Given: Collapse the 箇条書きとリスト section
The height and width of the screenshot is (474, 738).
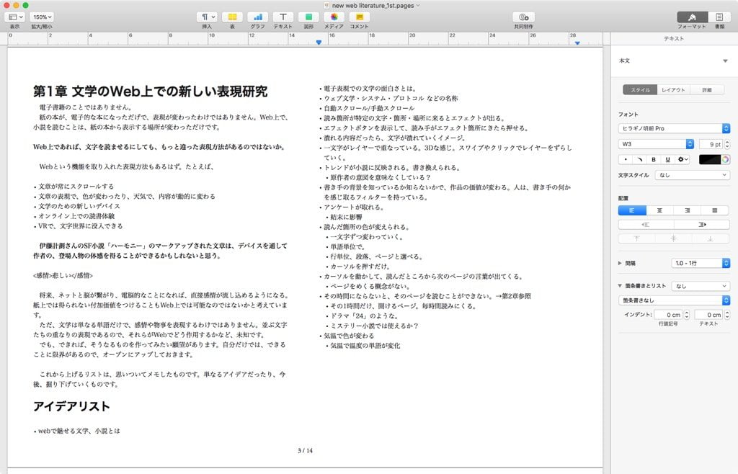Looking at the screenshot, I should click(620, 285).
